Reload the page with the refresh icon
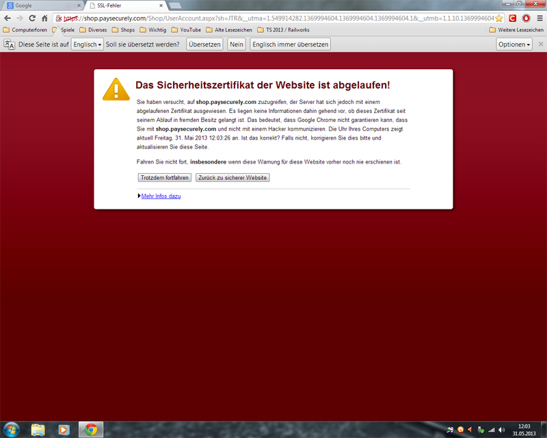The width and height of the screenshot is (547, 438). [x=32, y=18]
